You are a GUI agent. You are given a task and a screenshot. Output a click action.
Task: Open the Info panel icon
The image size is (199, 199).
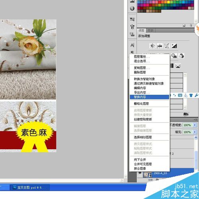pos(132,8)
